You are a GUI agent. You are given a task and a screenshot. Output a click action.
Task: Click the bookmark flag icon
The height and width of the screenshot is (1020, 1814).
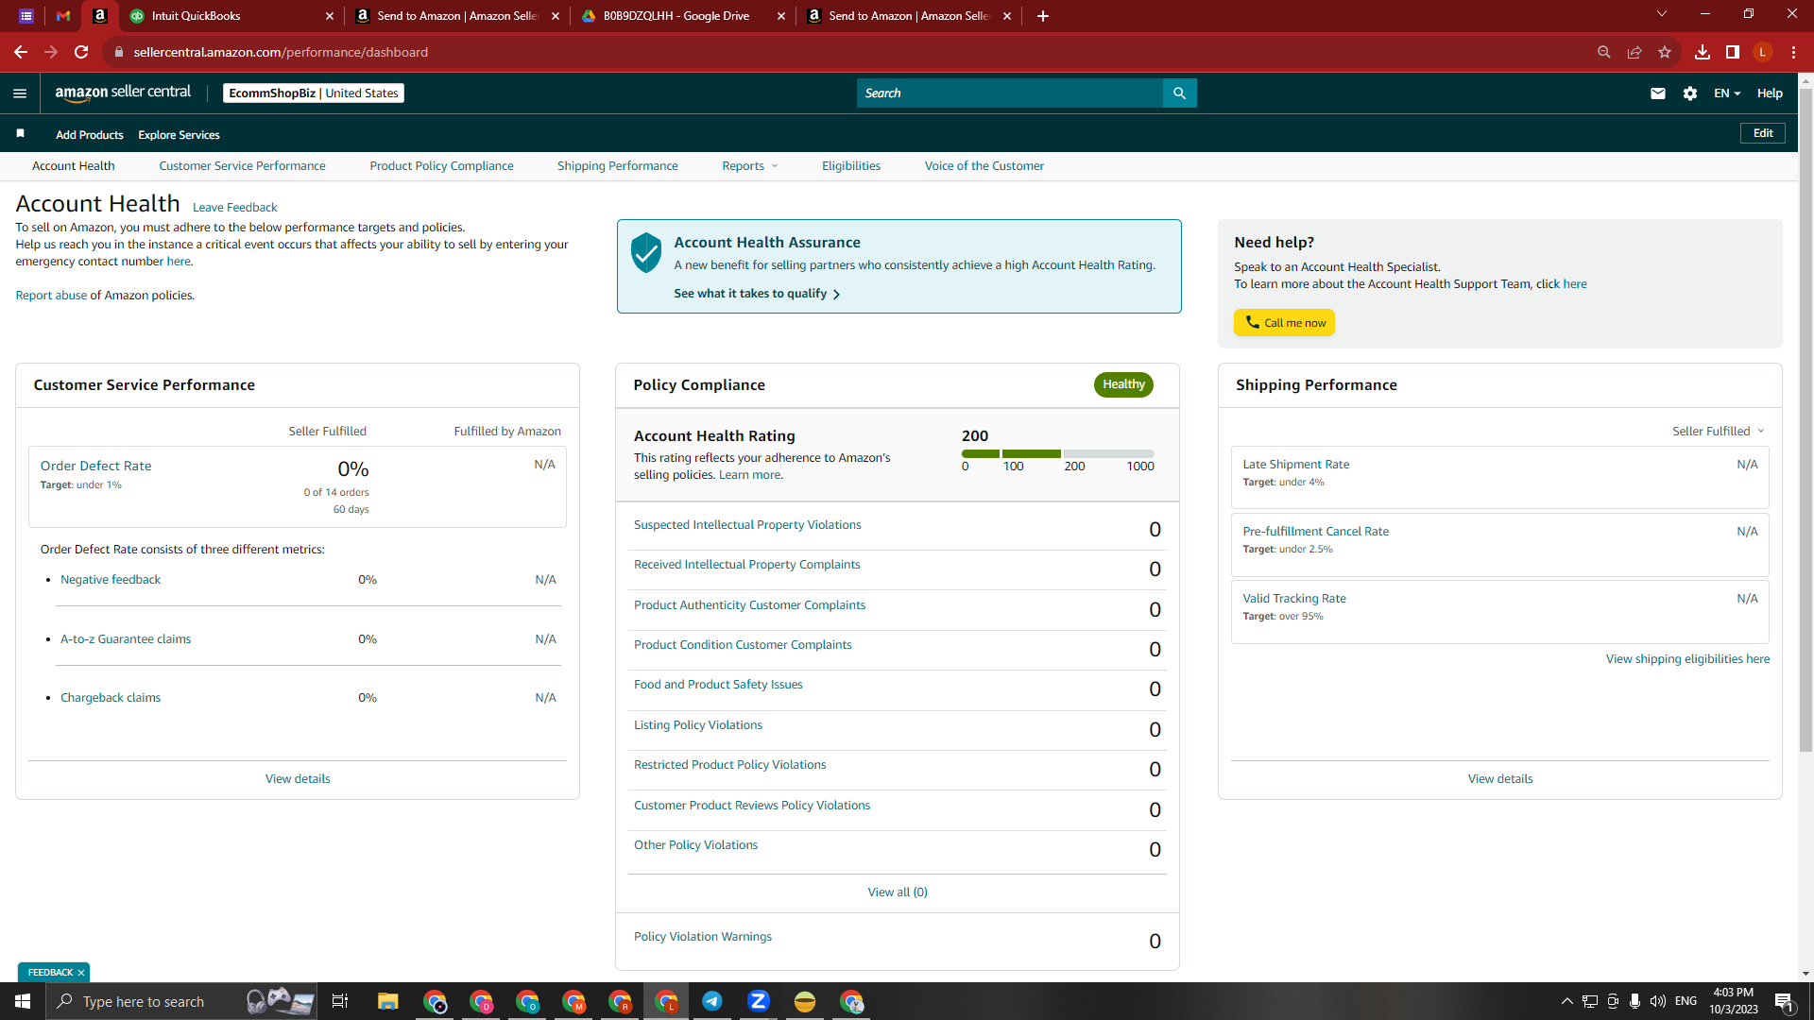(20, 134)
